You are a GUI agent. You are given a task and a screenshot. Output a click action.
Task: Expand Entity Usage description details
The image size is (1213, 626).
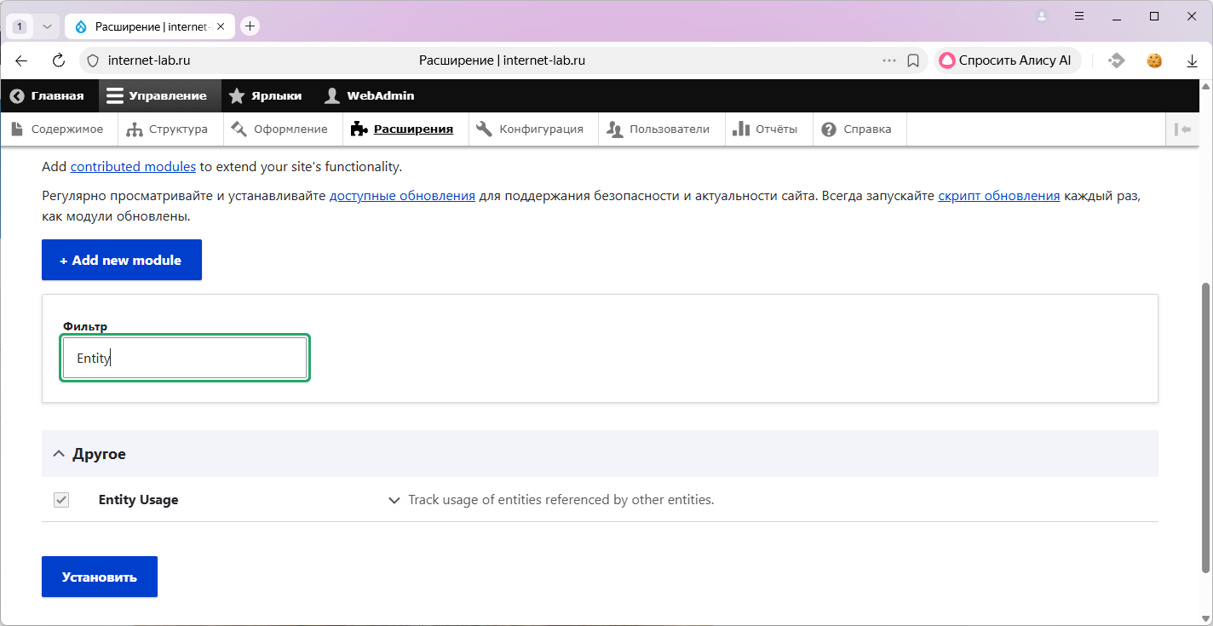[394, 501]
